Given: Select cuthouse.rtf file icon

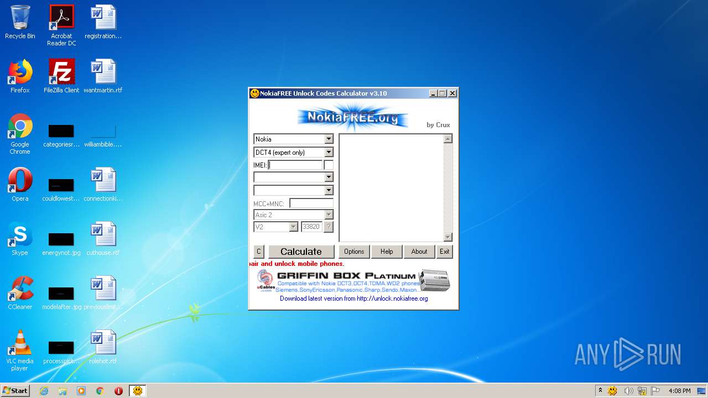Looking at the screenshot, I should (103, 239).
